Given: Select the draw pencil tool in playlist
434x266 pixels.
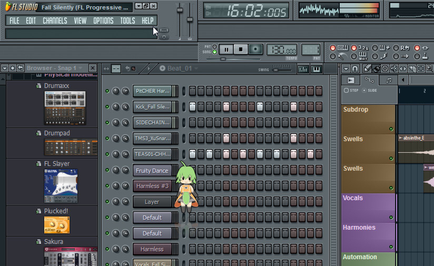Looking at the screenshot, I should point(367,69).
